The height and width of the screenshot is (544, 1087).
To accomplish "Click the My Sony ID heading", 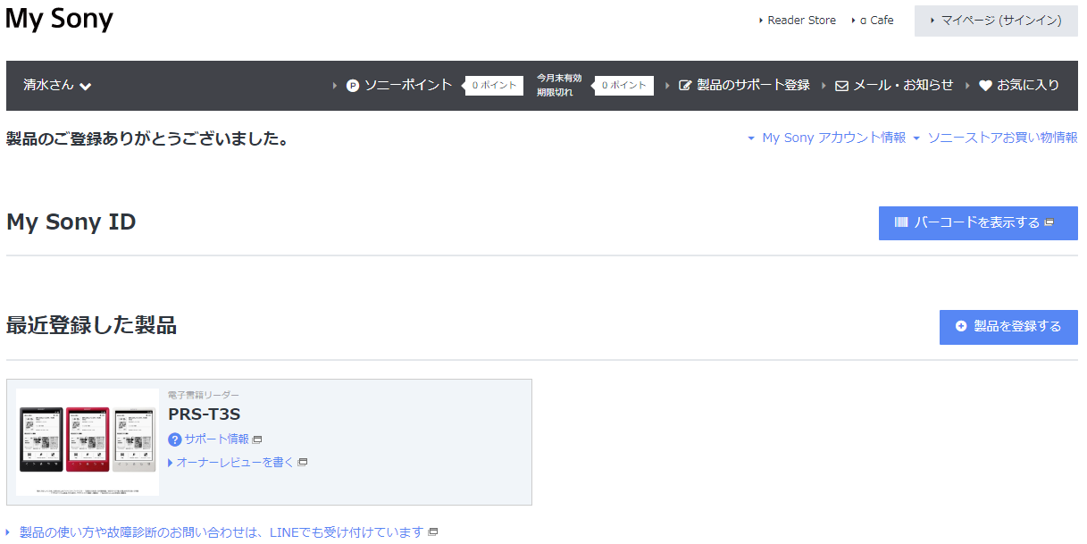I will click(71, 222).
